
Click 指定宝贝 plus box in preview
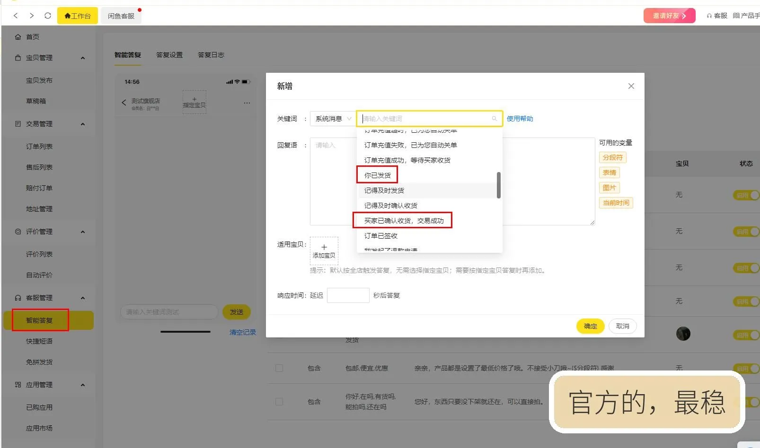(194, 102)
